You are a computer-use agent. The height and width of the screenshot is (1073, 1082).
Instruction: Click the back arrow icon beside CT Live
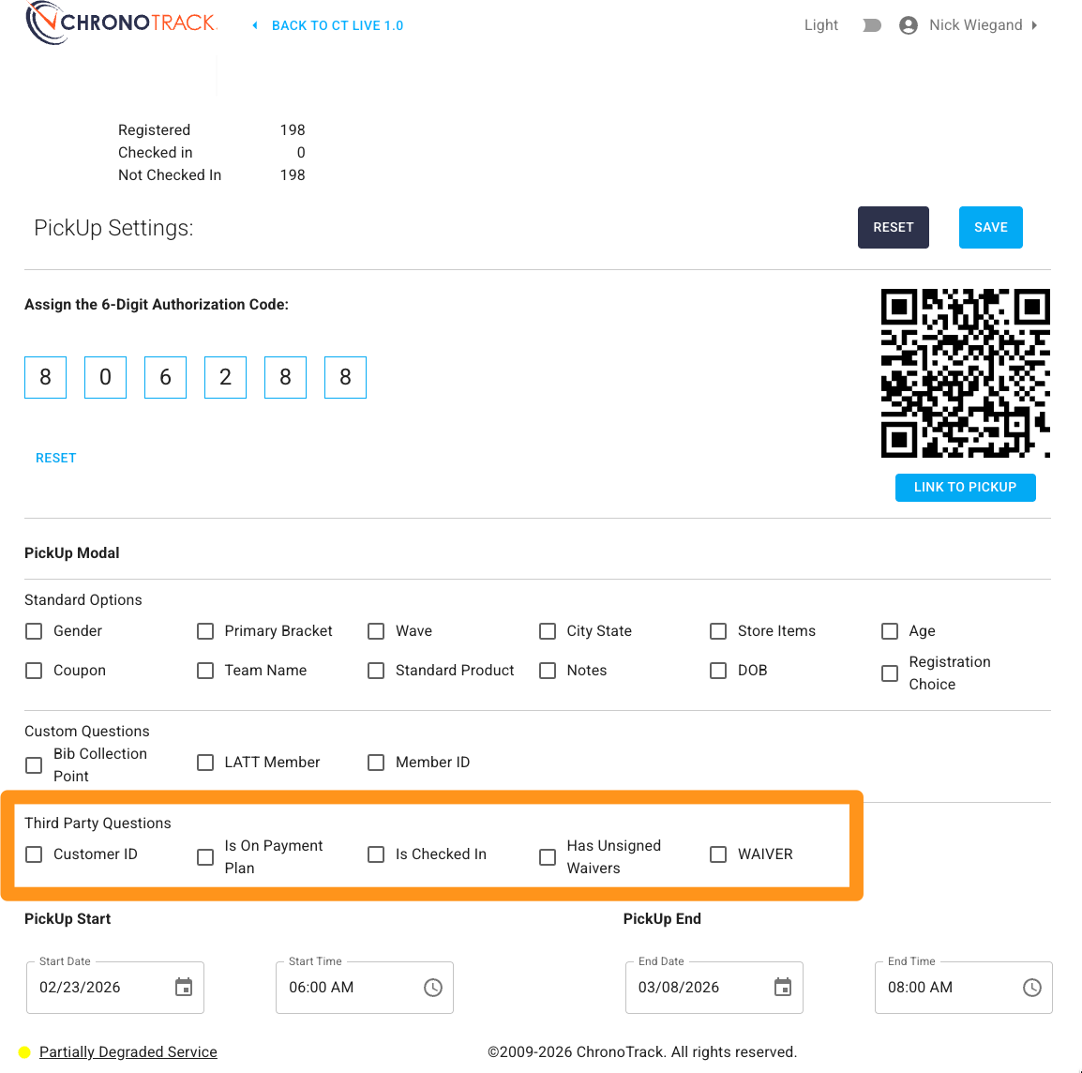[255, 25]
